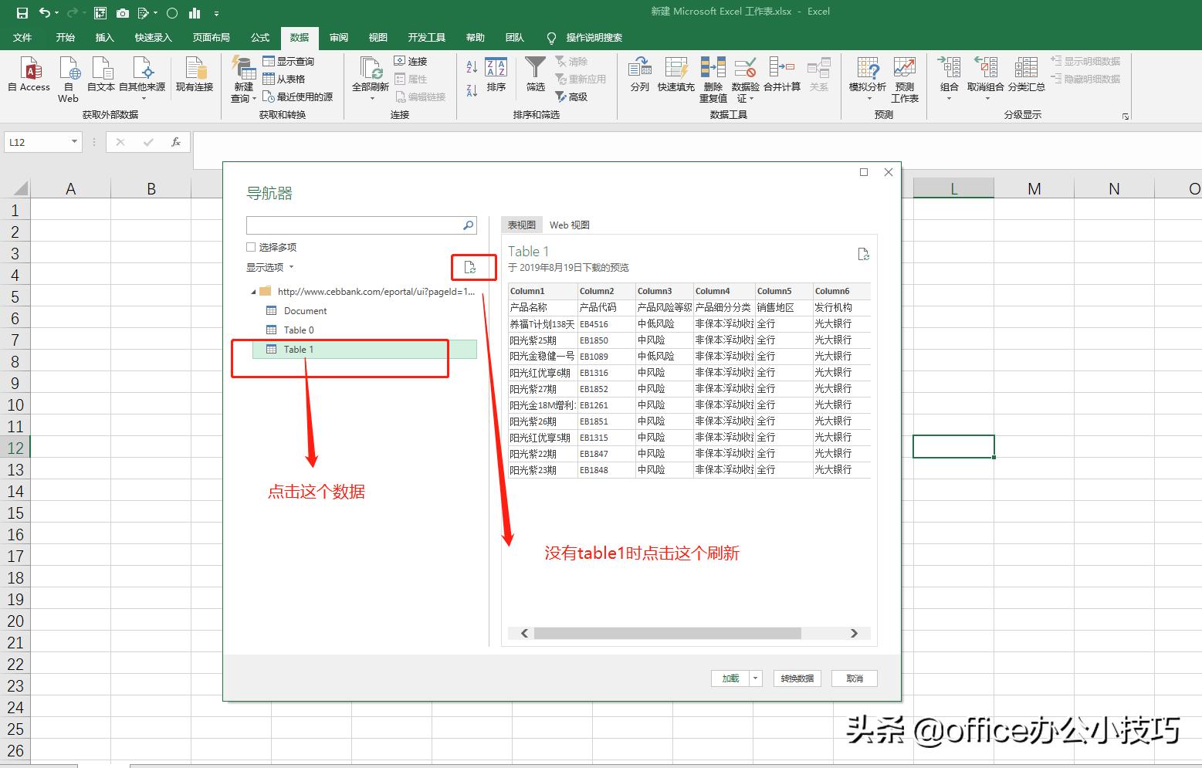Click the refresh icon beside the Navigator tree
The image size is (1202, 768).
point(472,267)
